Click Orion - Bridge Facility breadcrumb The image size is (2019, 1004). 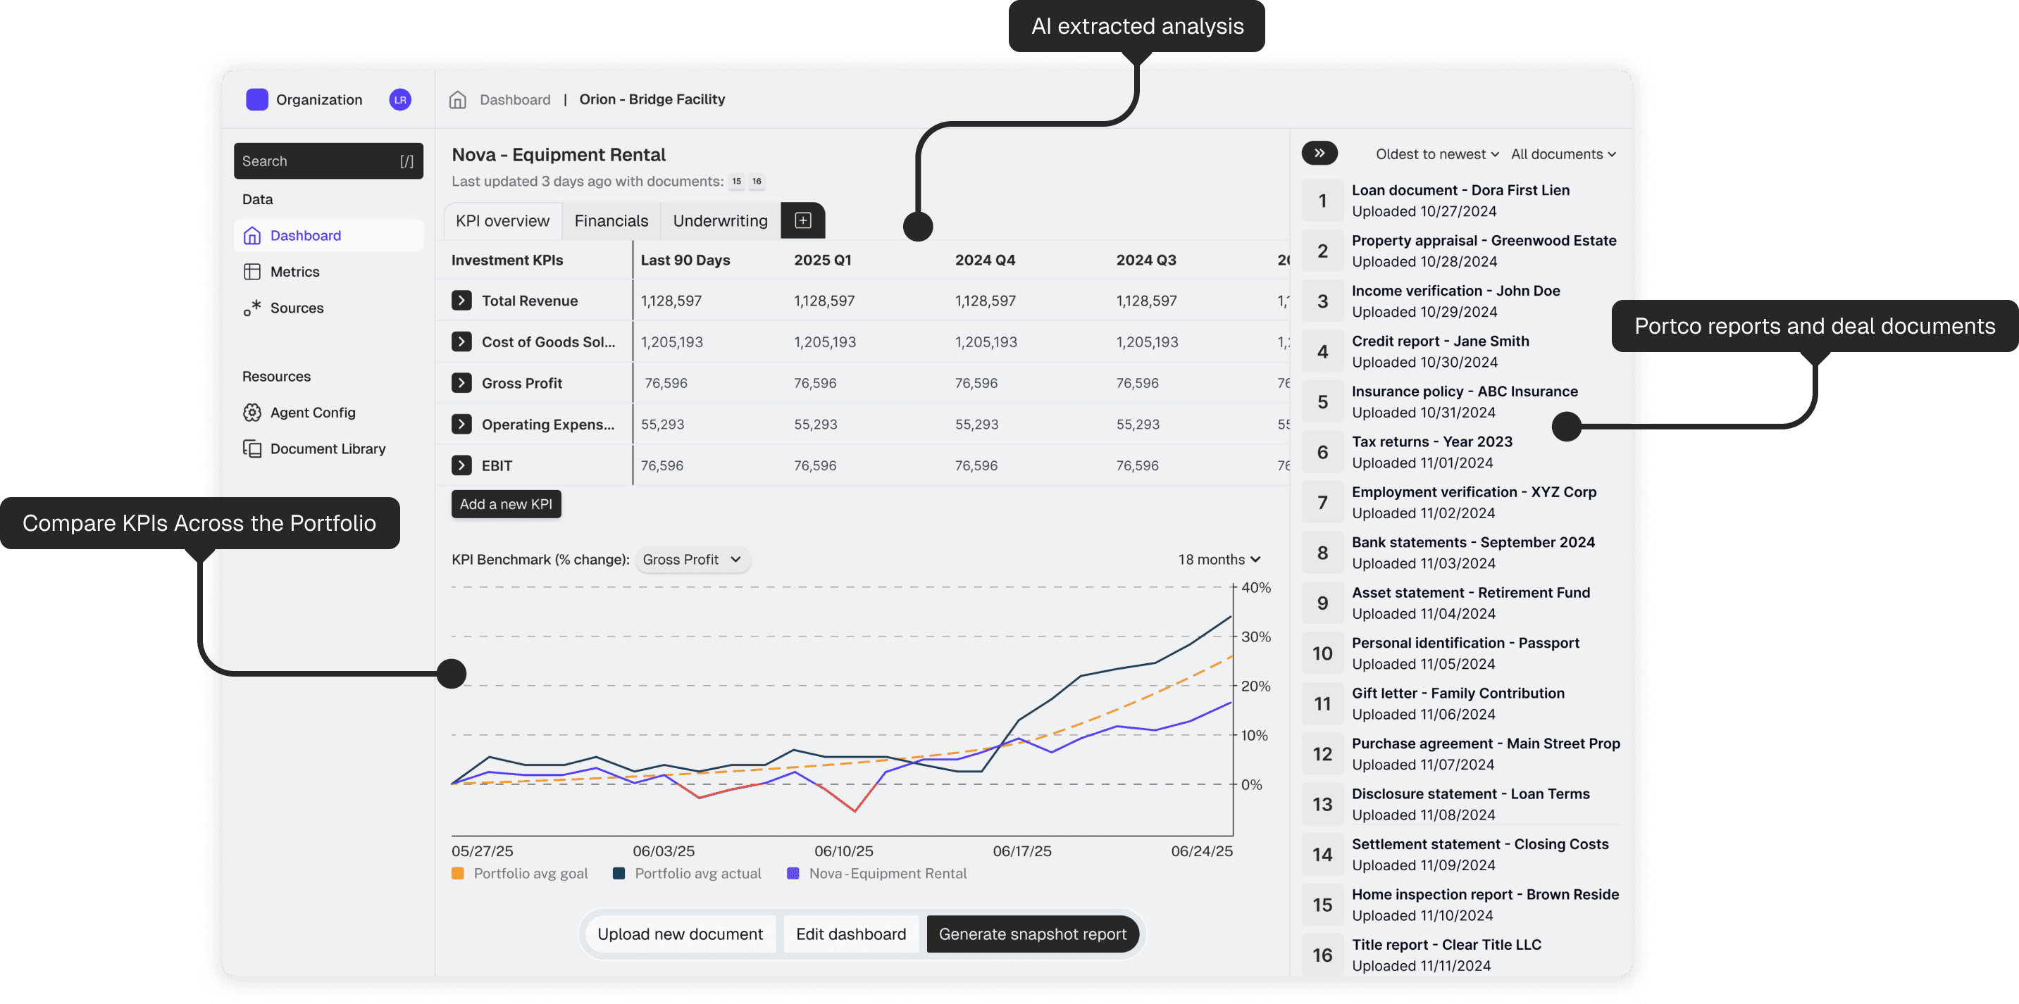tap(652, 99)
